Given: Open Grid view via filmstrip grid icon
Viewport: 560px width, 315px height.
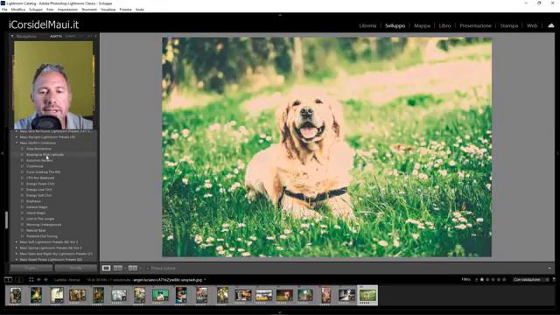Looking at the screenshot, I should tap(31, 280).
